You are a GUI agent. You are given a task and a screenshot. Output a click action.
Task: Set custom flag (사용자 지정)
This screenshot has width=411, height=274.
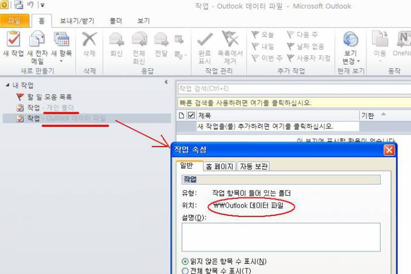(x=309, y=58)
